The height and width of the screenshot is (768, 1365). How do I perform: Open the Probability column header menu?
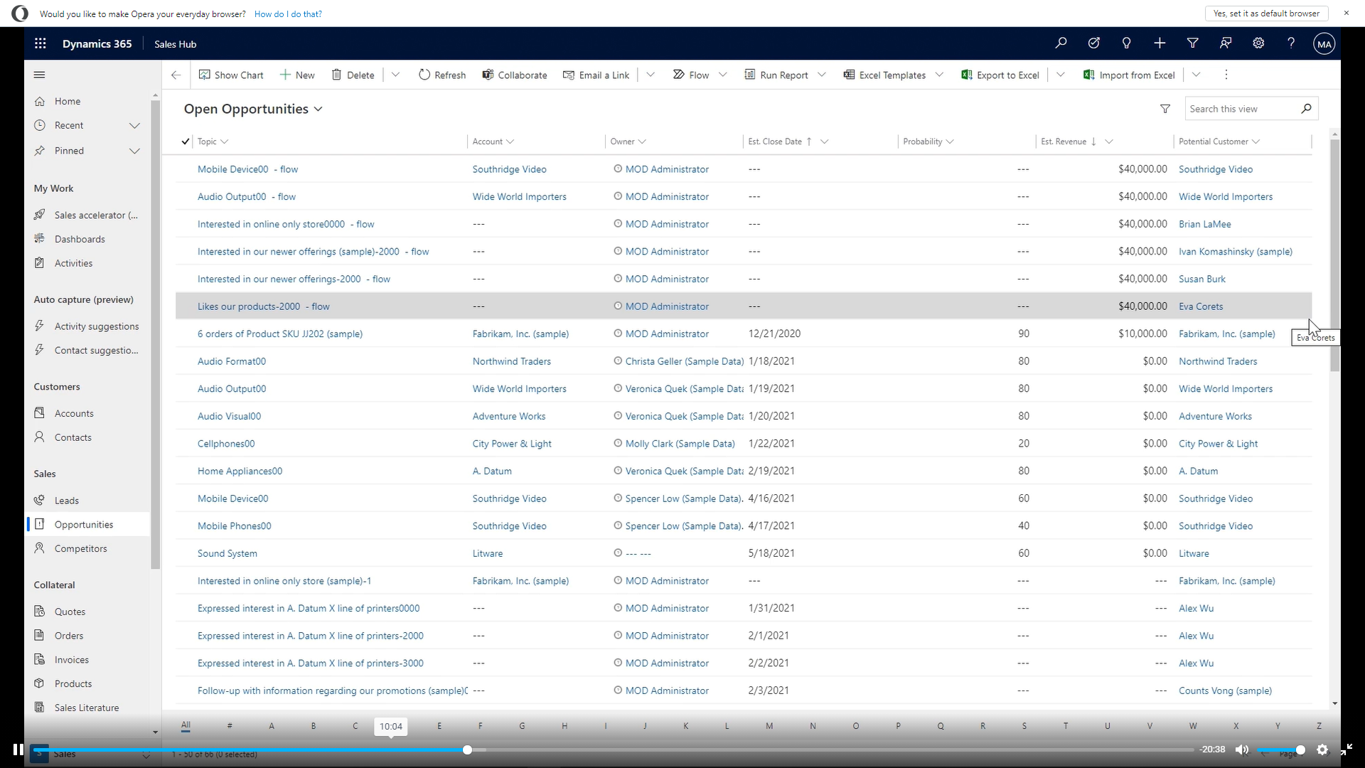[928, 142]
